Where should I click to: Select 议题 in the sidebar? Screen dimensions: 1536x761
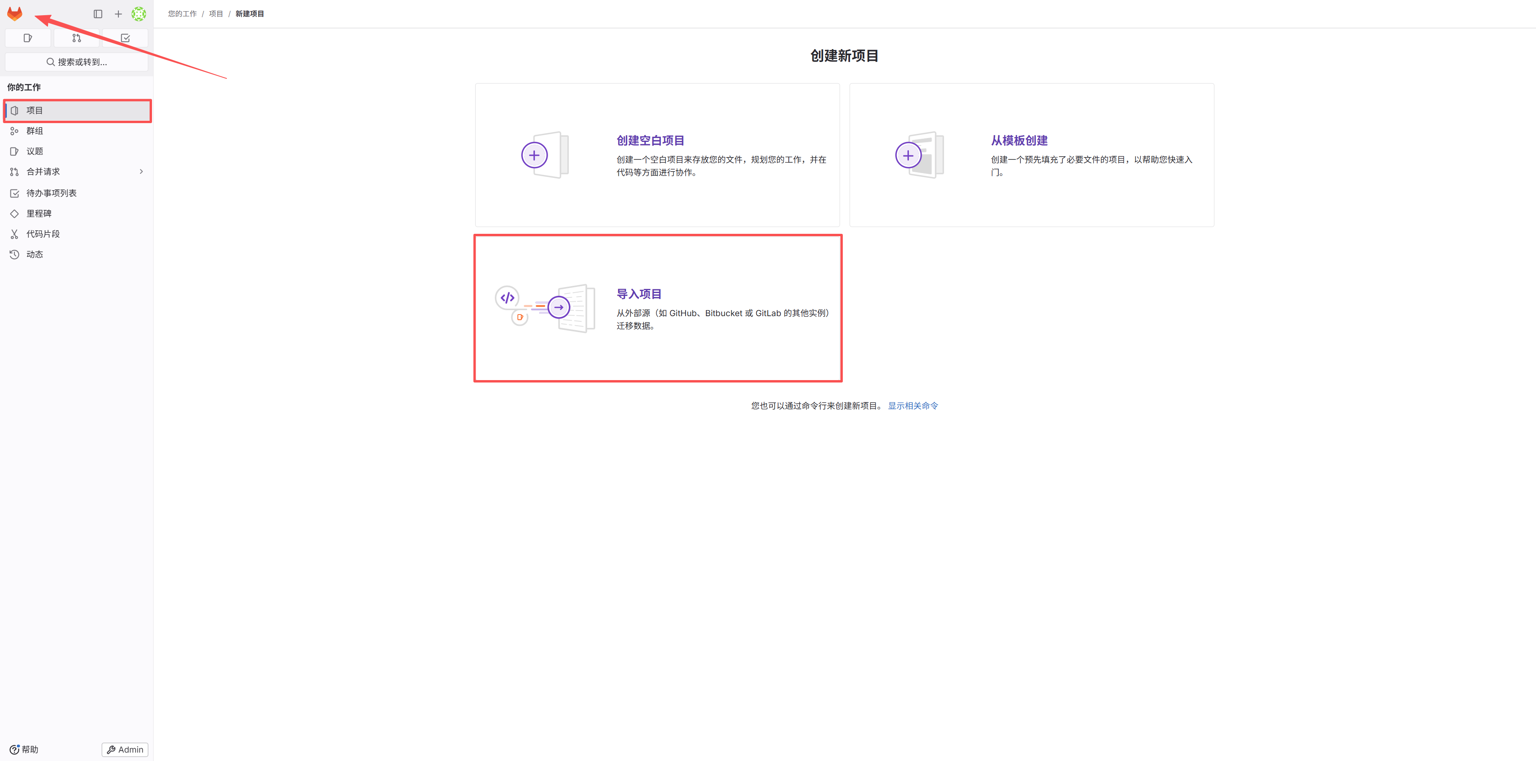[76, 151]
